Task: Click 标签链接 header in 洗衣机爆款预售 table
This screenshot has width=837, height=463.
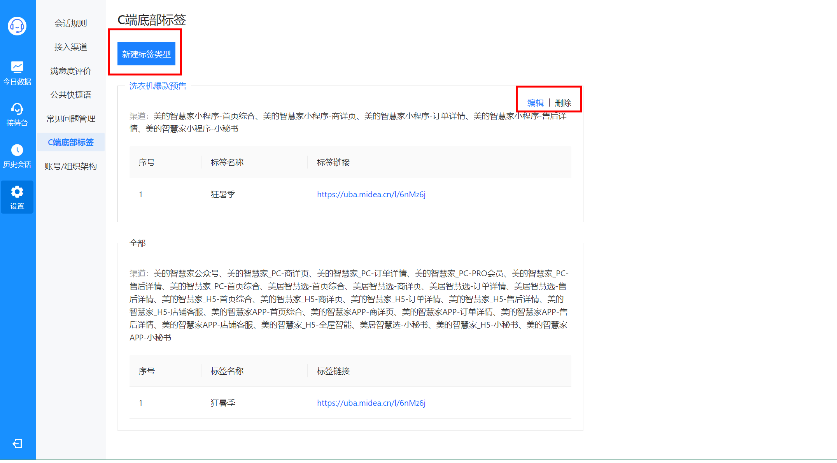Action: tap(333, 163)
